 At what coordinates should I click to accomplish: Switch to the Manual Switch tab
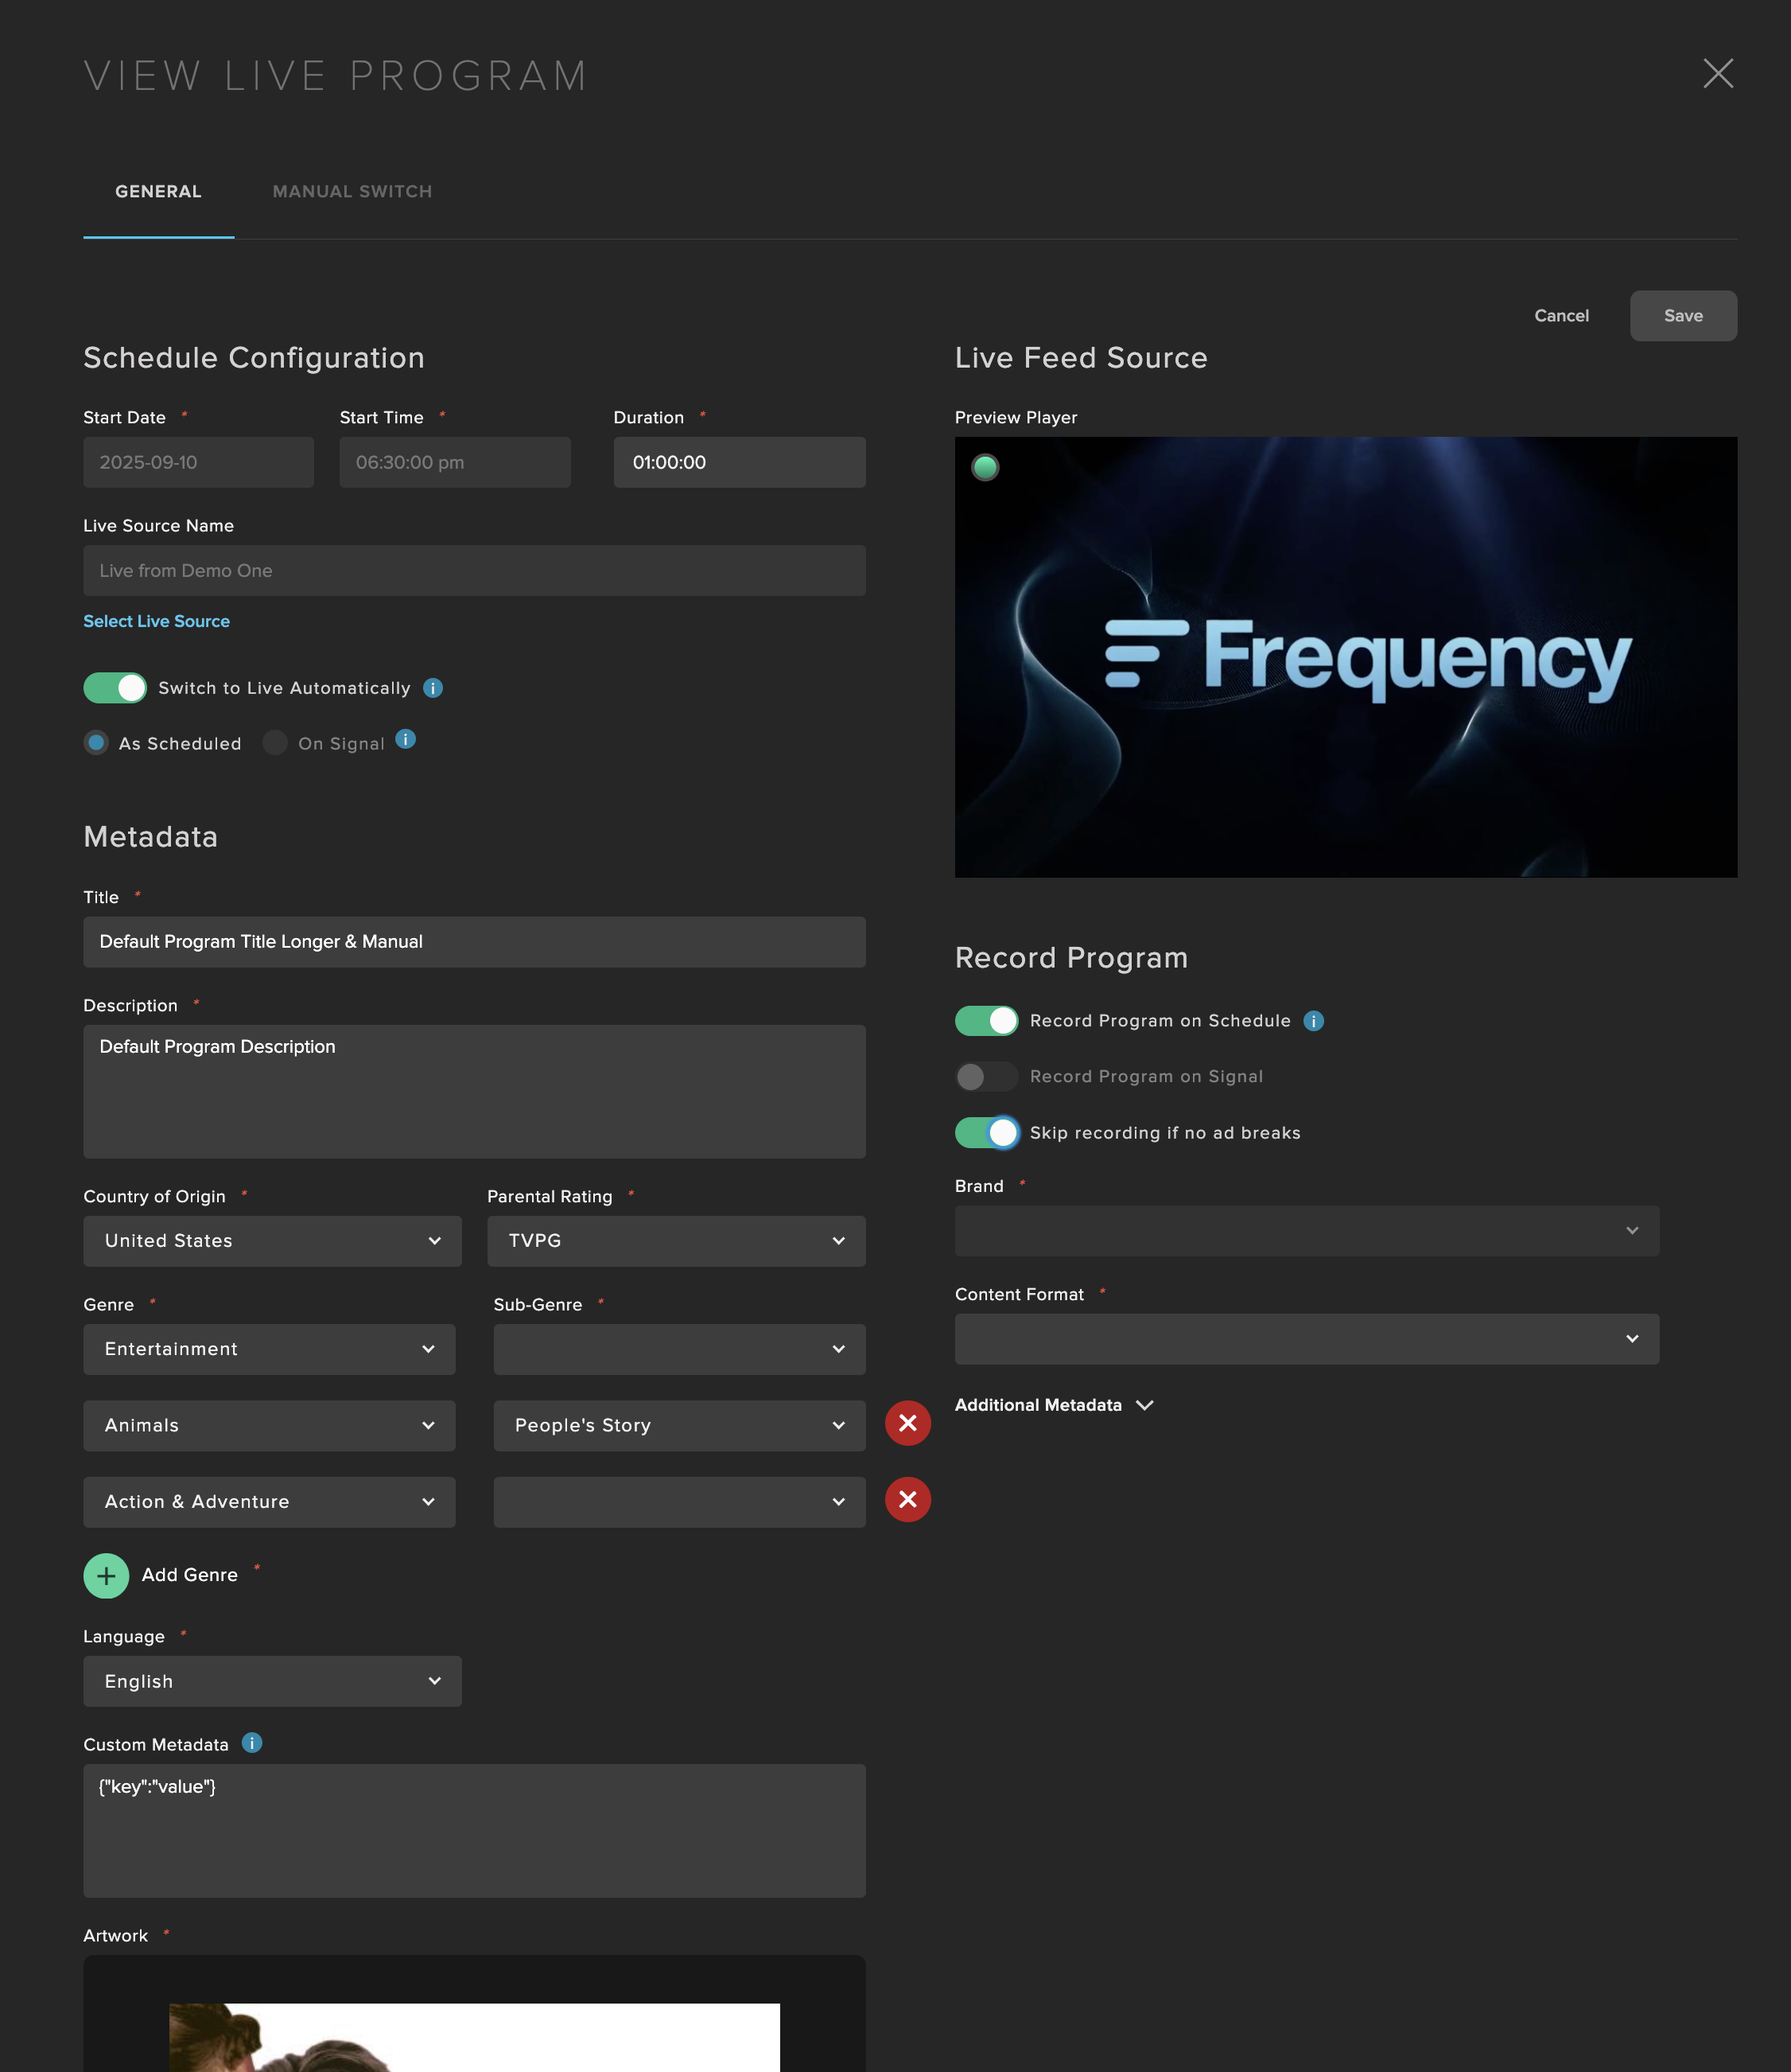[x=352, y=192]
